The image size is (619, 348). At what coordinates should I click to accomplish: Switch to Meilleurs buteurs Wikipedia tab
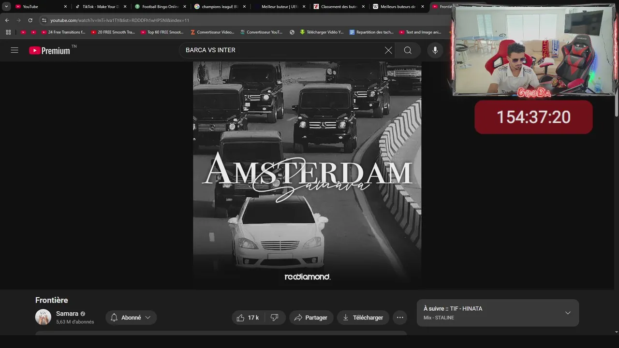point(398,7)
